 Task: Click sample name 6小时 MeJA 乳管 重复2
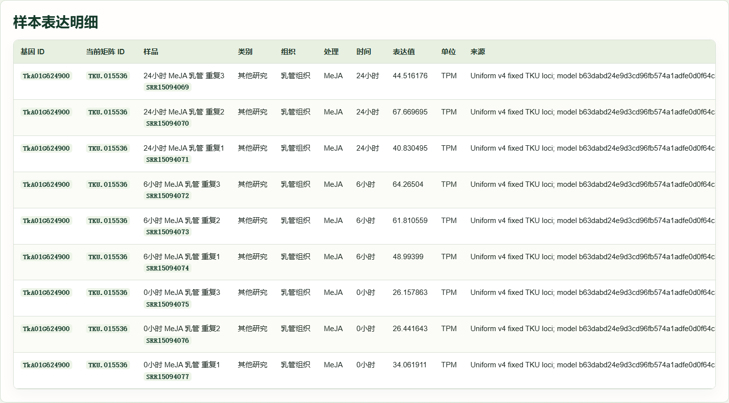[182, 221]
